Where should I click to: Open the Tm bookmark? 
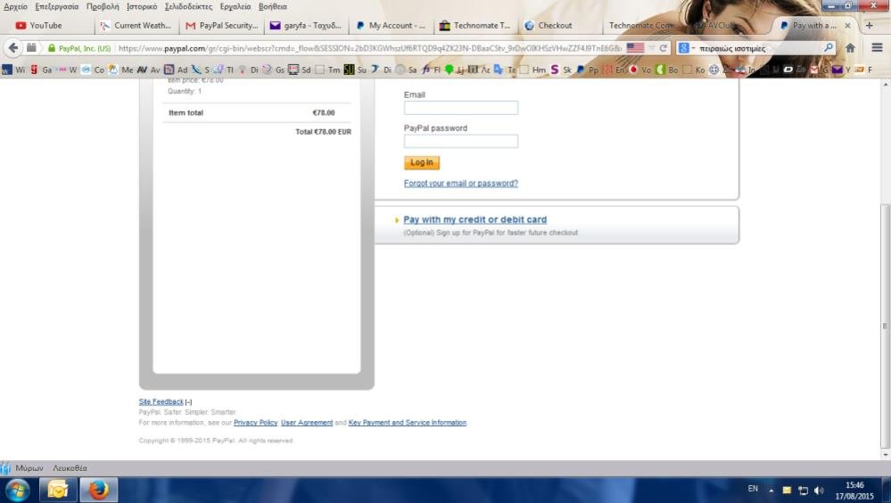tap(327, 70)
